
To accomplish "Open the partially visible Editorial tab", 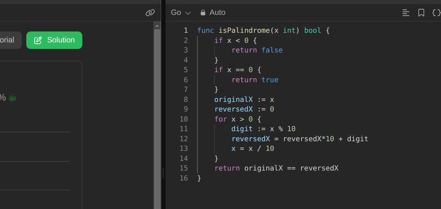I will pyautogui.click(x=11, y=40).
